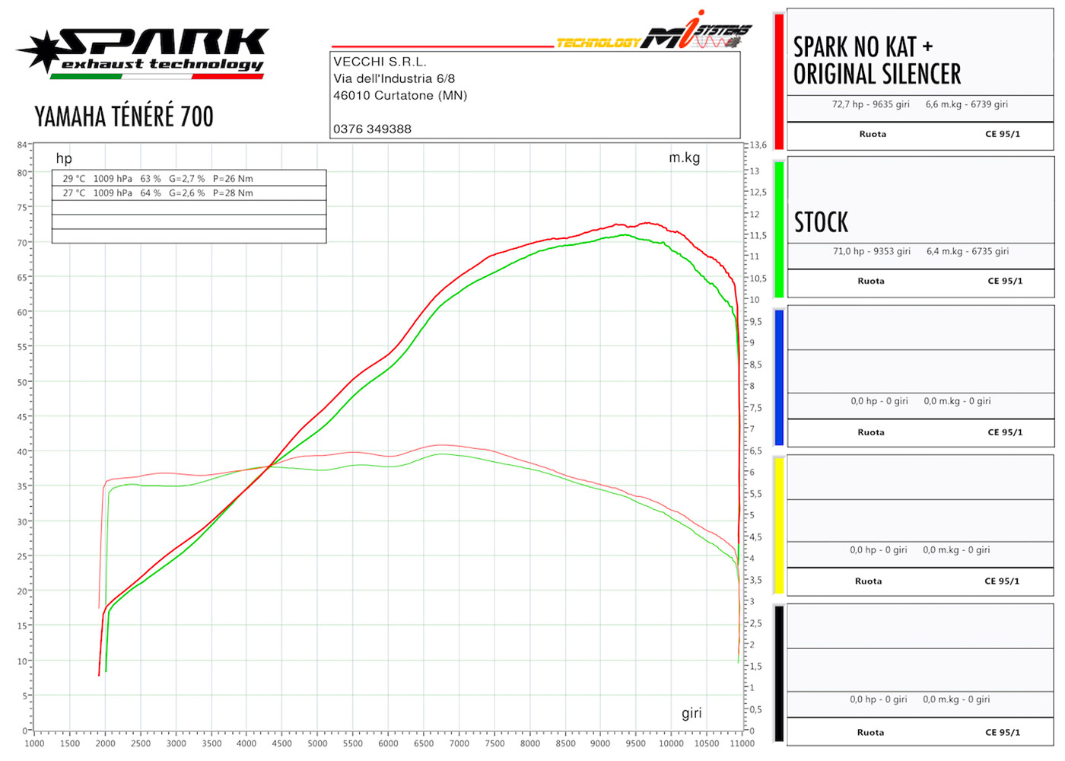Click '0,0 hp - 0 giri' in yellow panel
Screen dimensions: 1065x761
[x=878, y=549]
